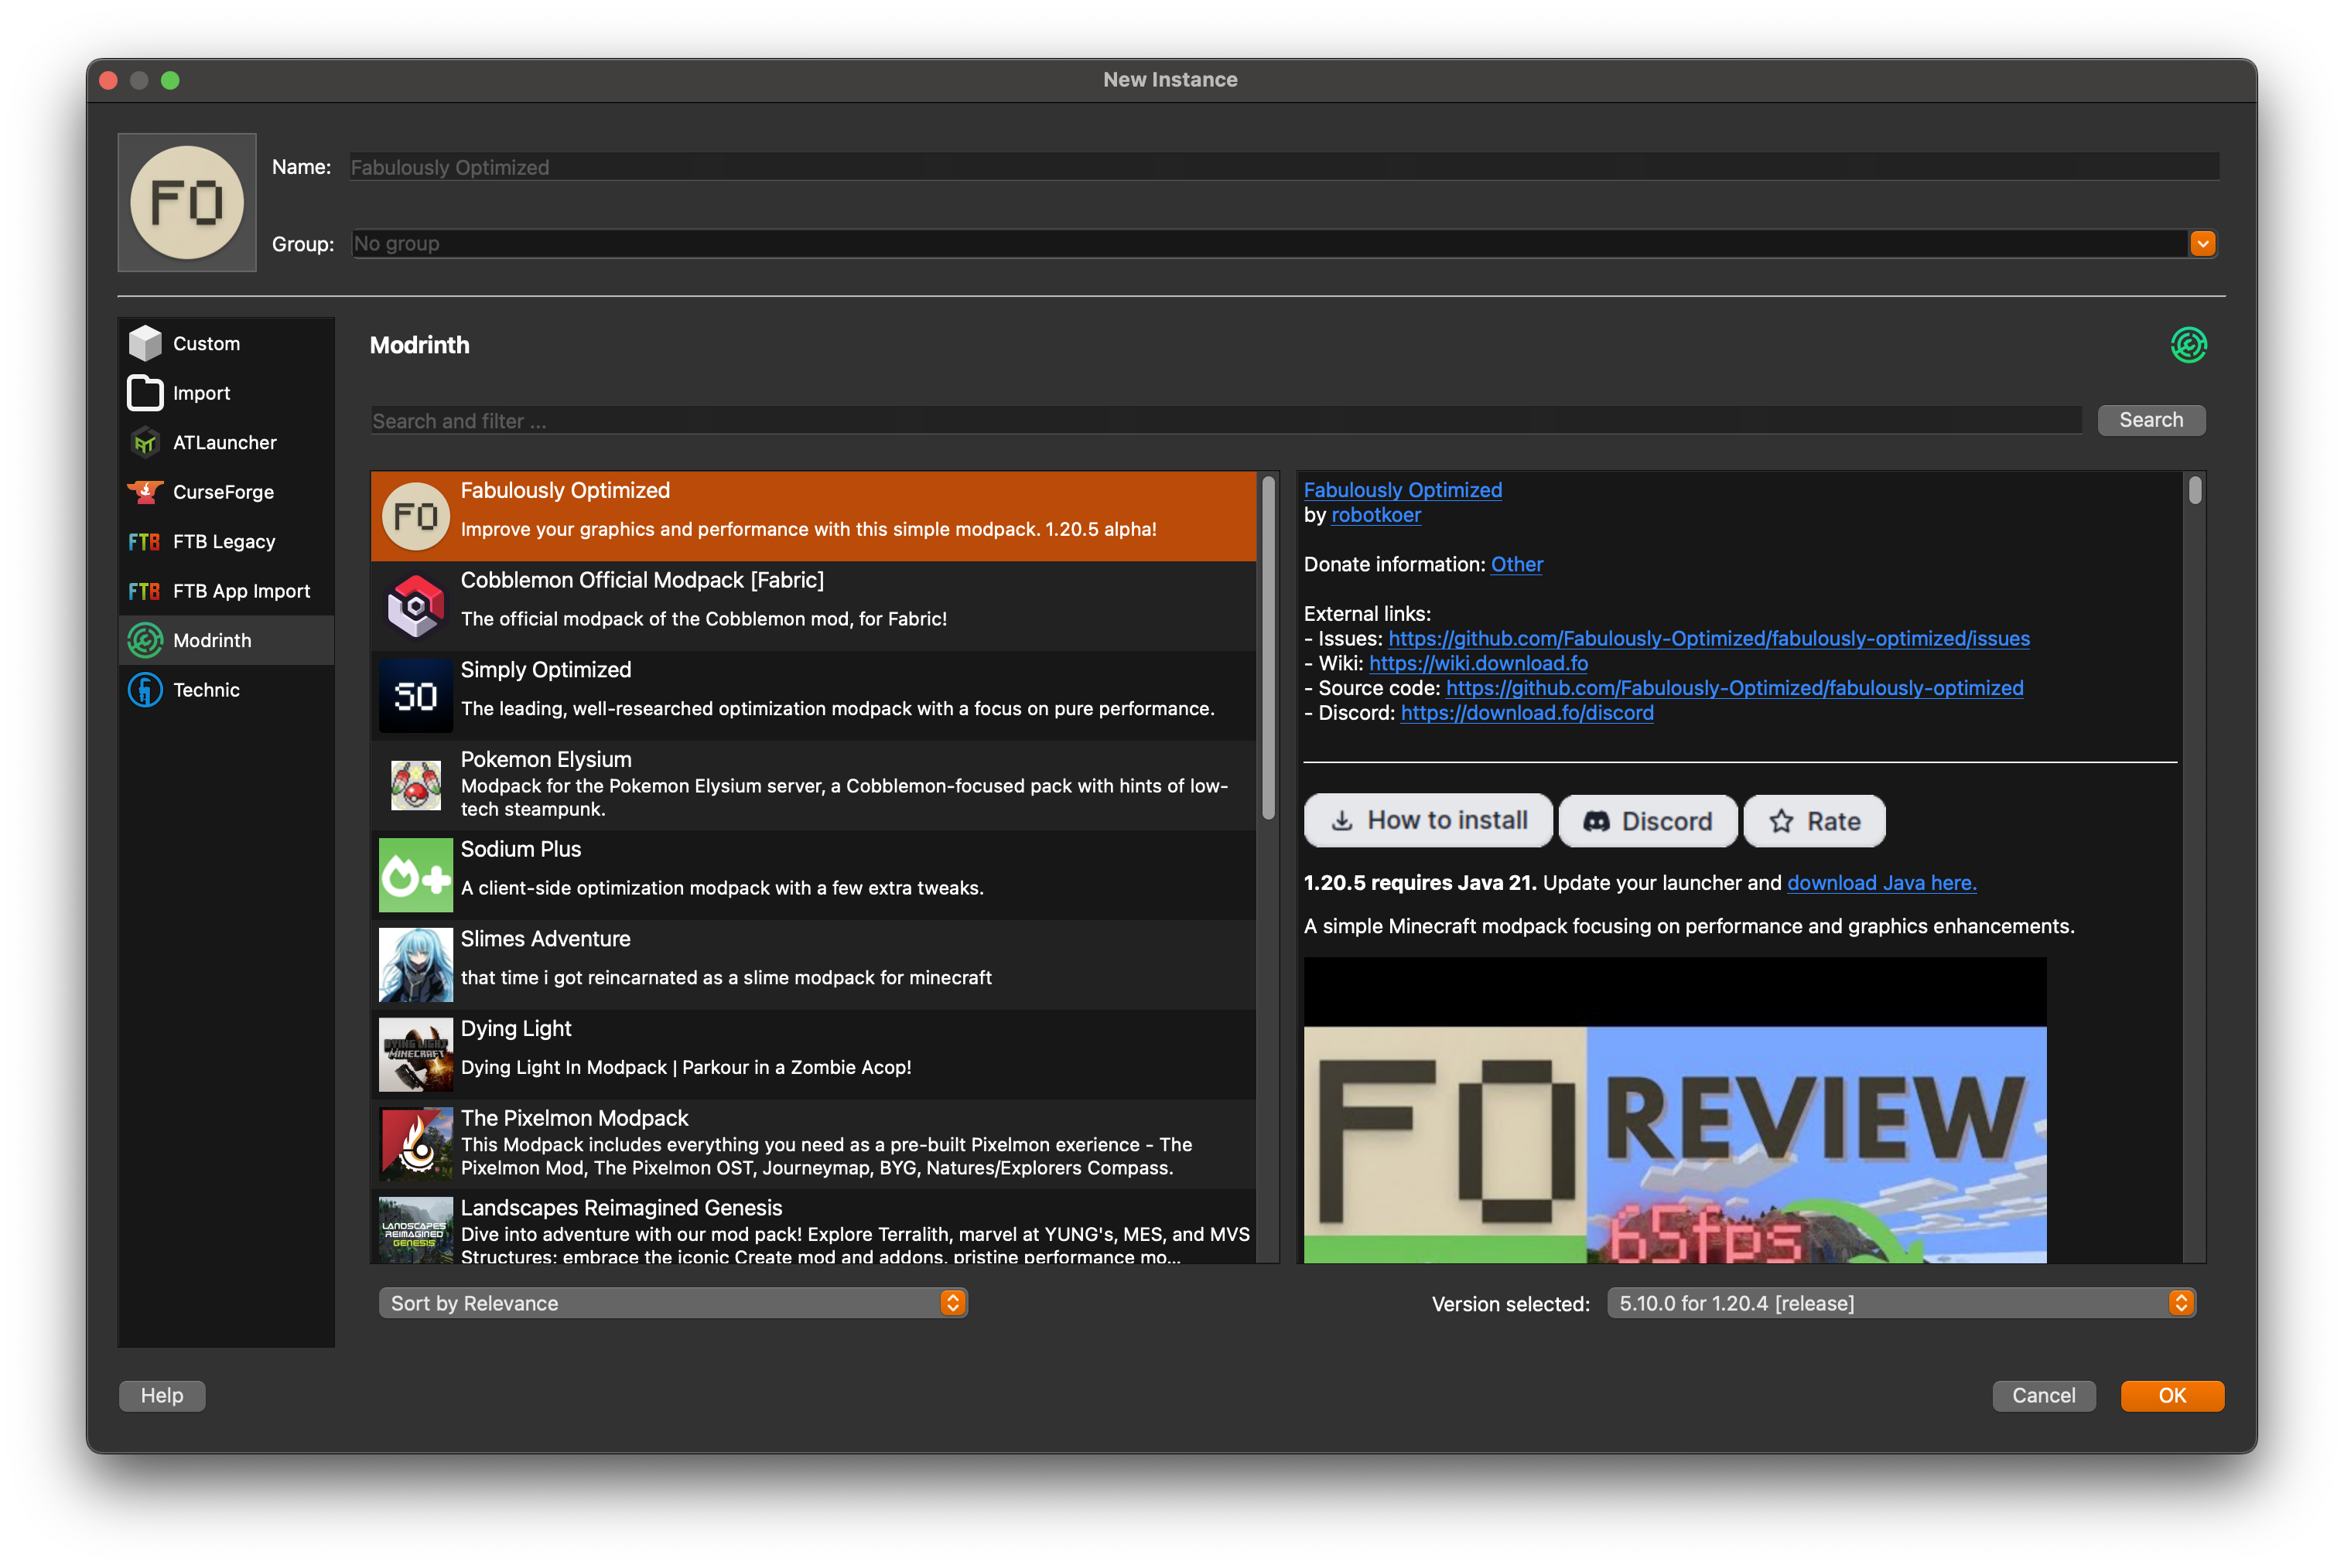Screen dimensions: 2344x1568
Task: Open the GitHub issues link
Action: 1709,639
